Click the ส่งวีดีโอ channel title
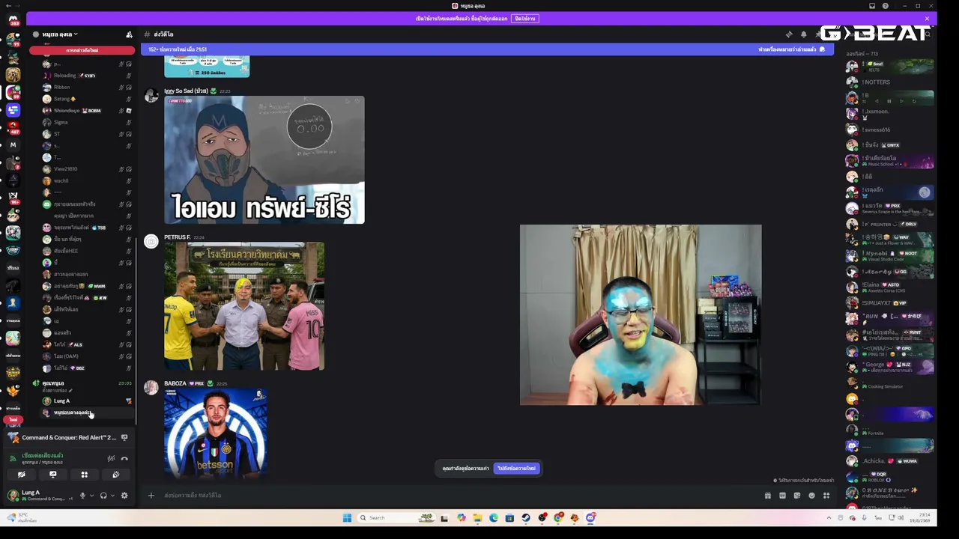This screenshot has width=959, height=539. click(163, 34)
